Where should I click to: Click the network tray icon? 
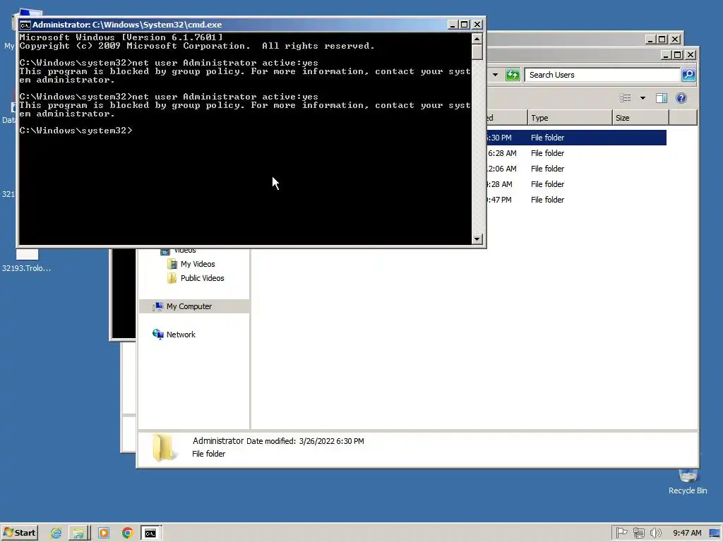coord(638,533)
